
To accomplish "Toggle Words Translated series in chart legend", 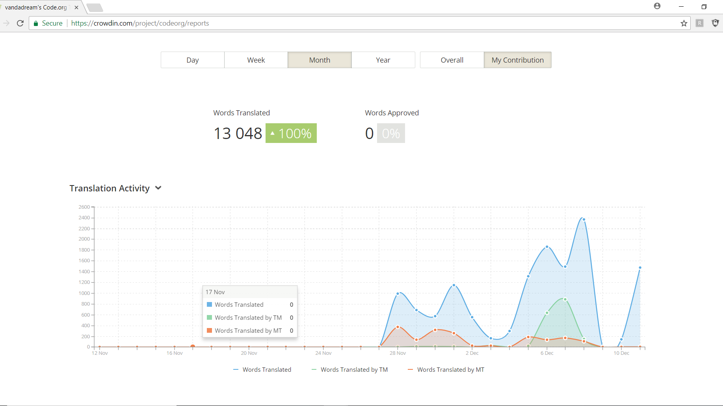I will tap(262, 369).
